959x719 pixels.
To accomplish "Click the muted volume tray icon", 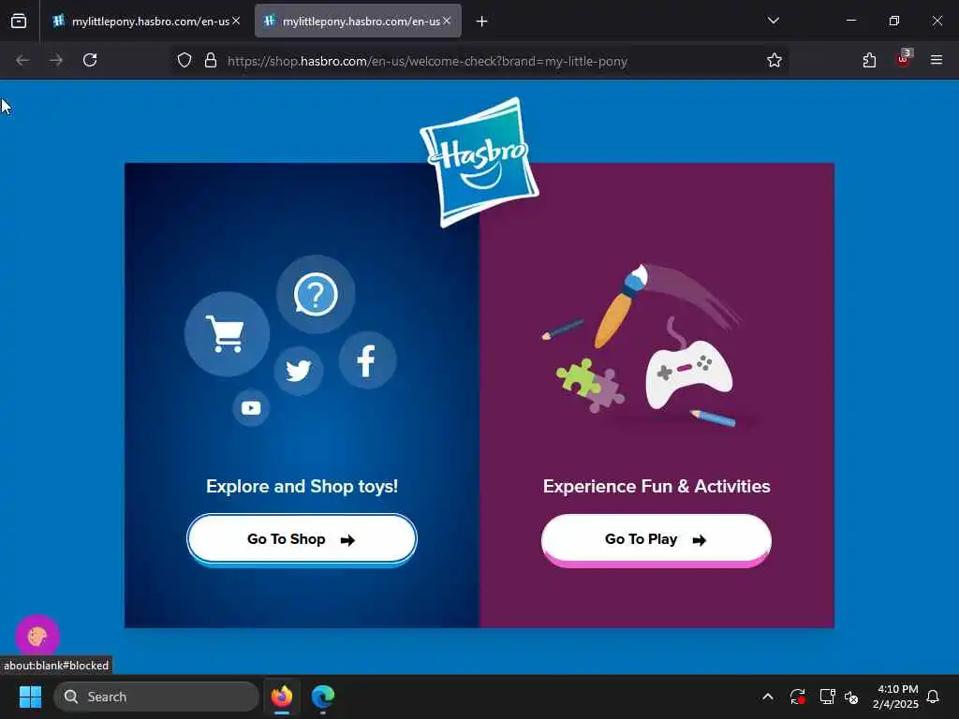I will pos(851,697).
